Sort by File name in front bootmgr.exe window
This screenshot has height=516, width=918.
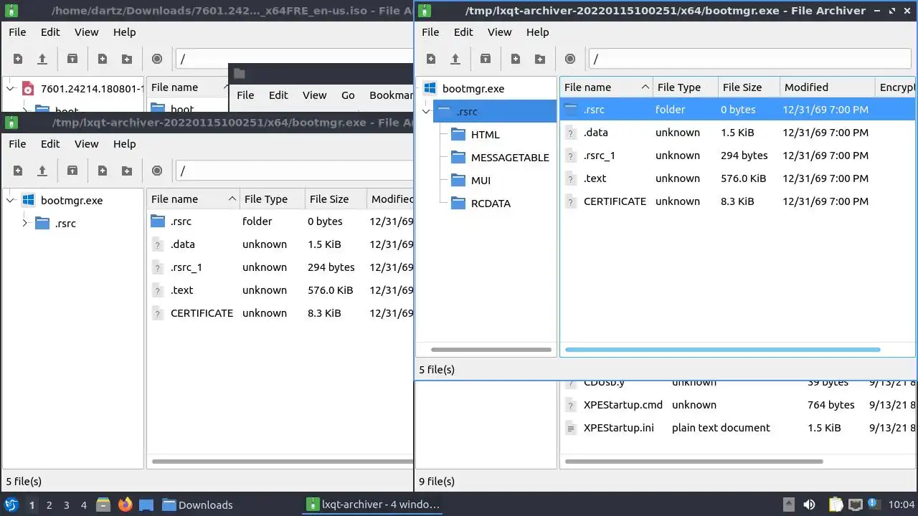click(606, 87)
